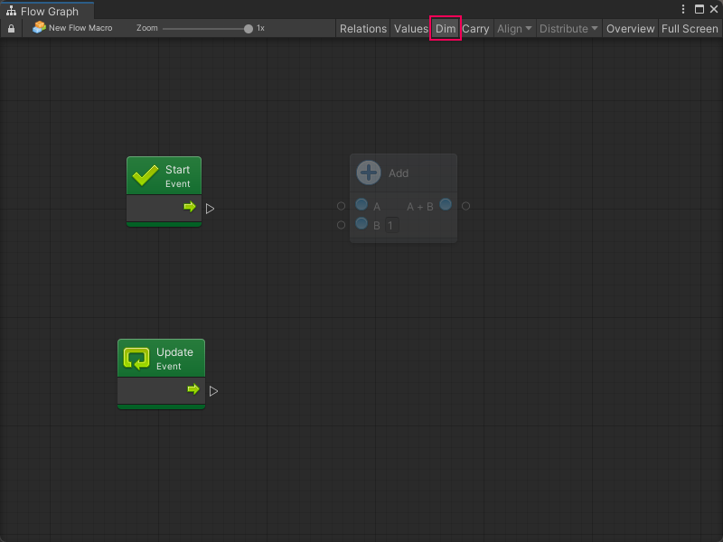Click the Start node's green arrow output port

pyautogui.click(x=190, y=207)
